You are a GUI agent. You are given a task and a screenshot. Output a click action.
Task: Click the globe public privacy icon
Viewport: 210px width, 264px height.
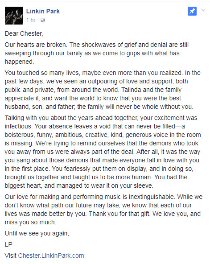click(x=43, y=20)
